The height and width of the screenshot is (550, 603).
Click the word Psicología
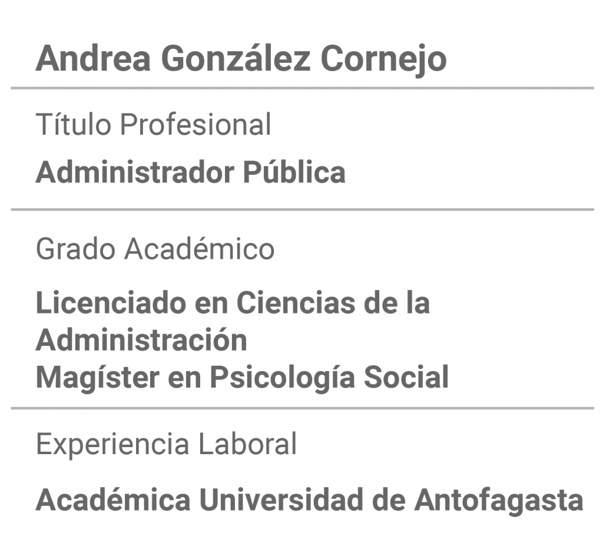282,378
